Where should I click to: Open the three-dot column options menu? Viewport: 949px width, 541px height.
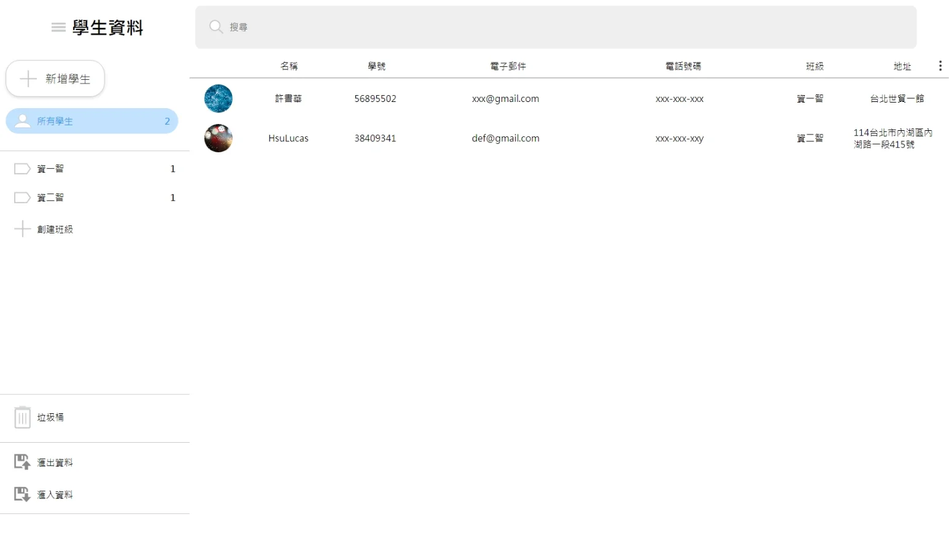point(940,66)
